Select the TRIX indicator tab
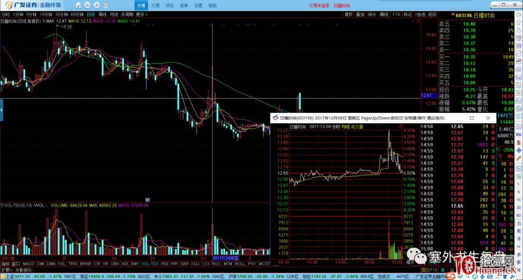Image resolution: width=523 pixels, height=280 pixels. [73, 264]
